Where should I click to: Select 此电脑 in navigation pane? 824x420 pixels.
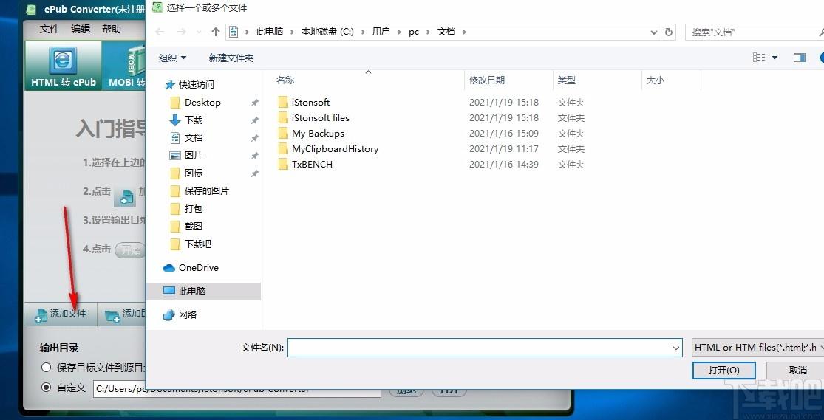click(x=204, y=292)
